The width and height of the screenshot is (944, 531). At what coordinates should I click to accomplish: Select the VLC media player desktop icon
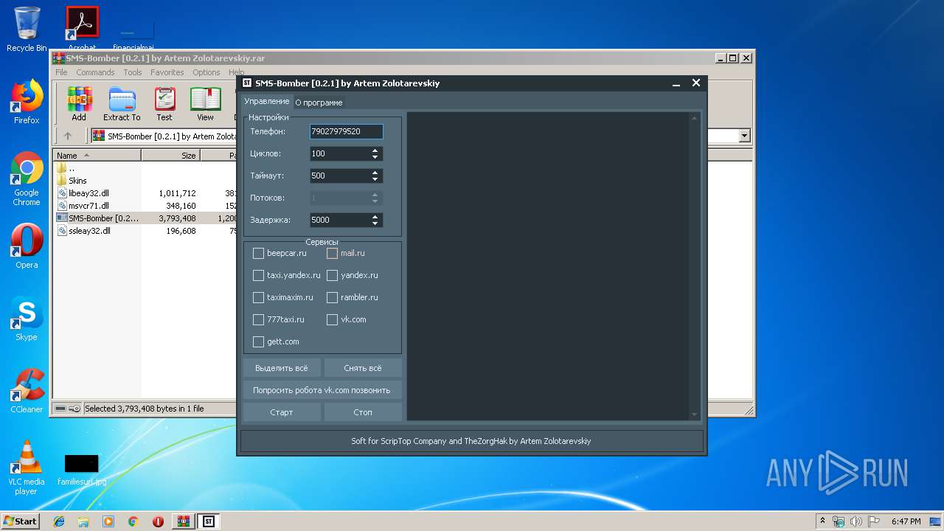27,468
